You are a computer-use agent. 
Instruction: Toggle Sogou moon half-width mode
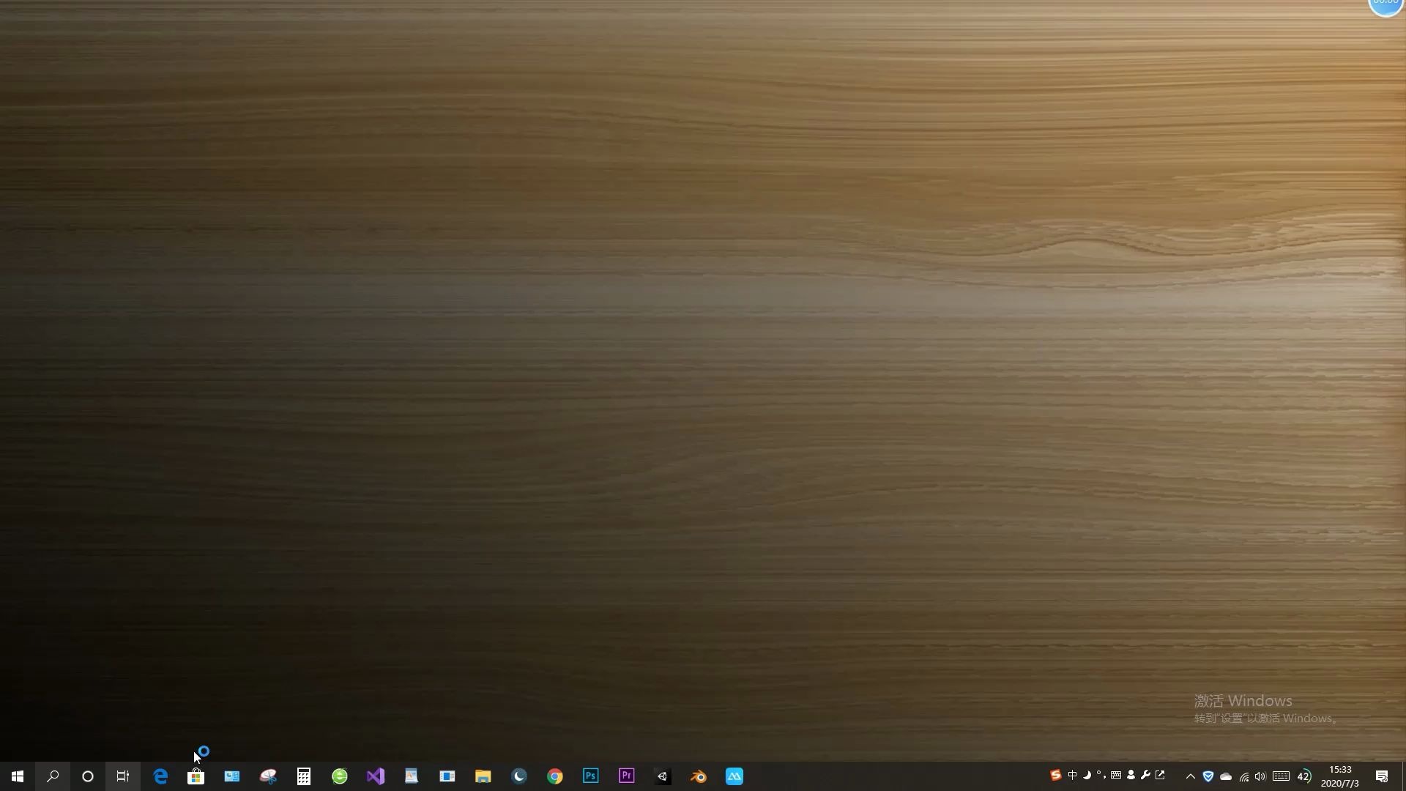(x=1087, y=775)
